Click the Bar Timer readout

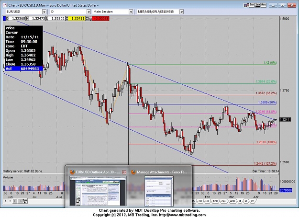click(x=266, y=171)
